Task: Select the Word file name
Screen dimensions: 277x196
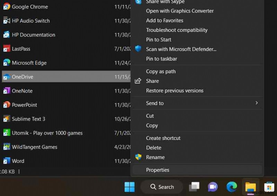Action: (x=18, y=161)
